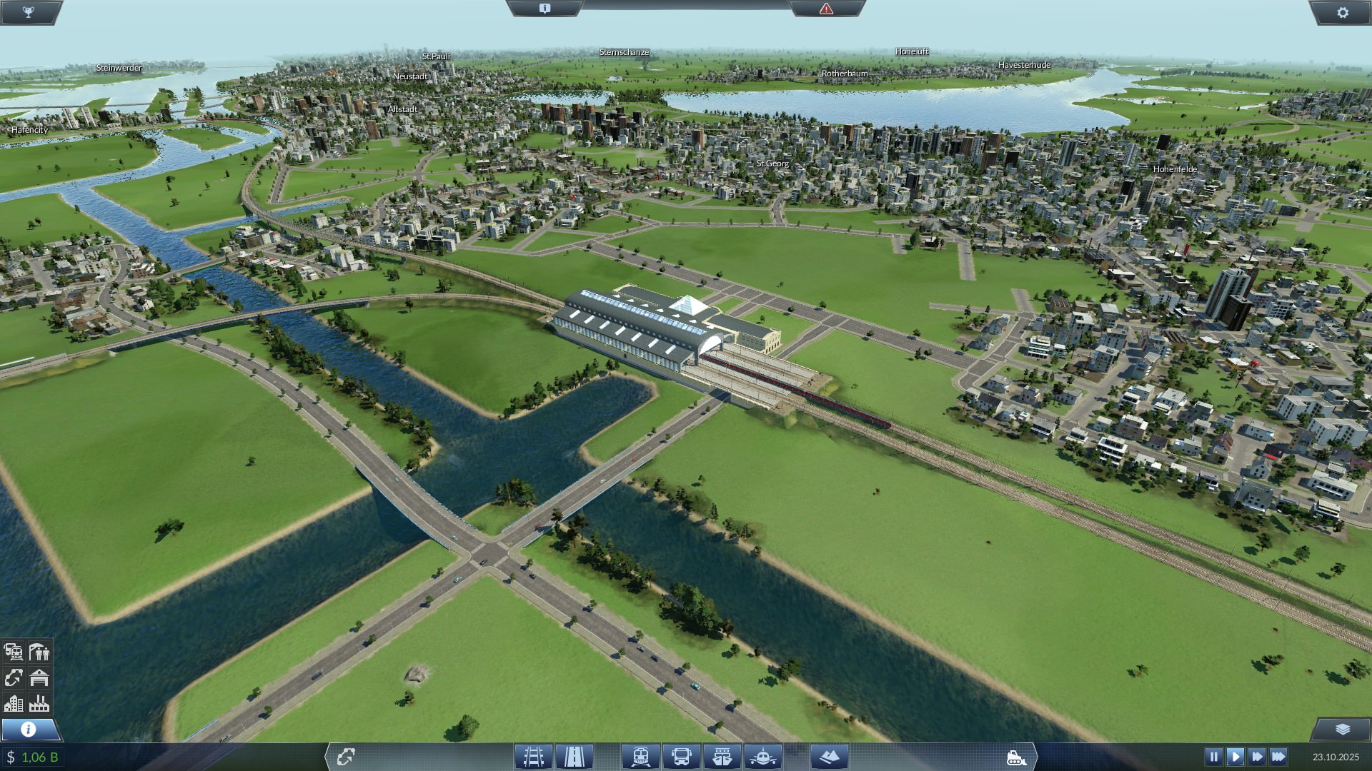
Task: Open the game settings gear menu
Action: coord(1342,12)
